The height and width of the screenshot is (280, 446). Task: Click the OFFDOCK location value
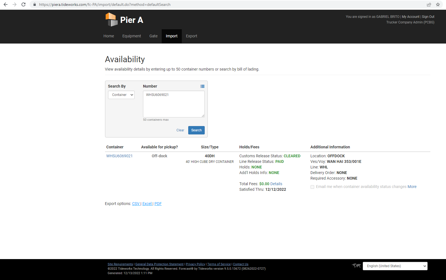pos(336,156)
